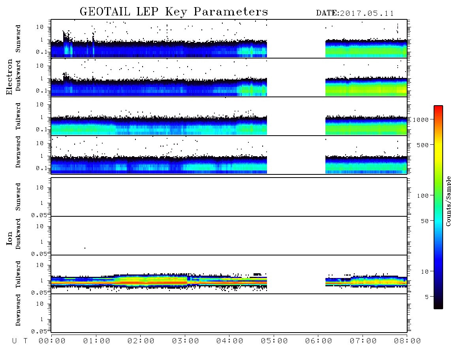Click the 50 tick on colorbar
The width and height of the screenshot is (451, 348).
(x=425, y=221)
